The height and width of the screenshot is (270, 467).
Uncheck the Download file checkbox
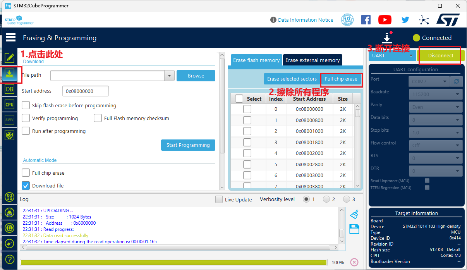pos(26,186)
